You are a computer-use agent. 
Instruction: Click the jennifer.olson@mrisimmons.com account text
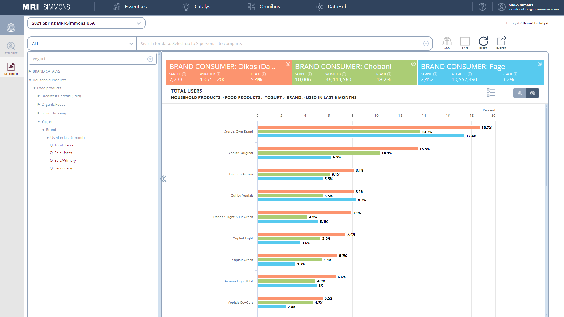pos(533,9)
